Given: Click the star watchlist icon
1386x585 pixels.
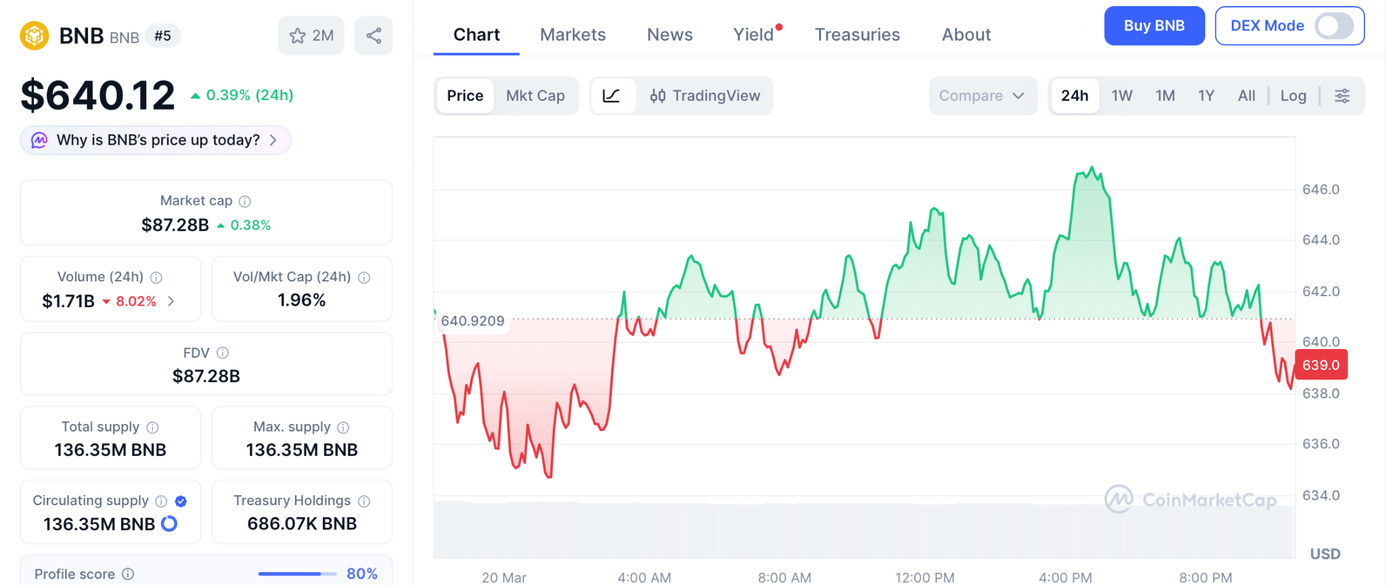Looking at the screenshot, I should pyautogui.click(x=298, y=36).
